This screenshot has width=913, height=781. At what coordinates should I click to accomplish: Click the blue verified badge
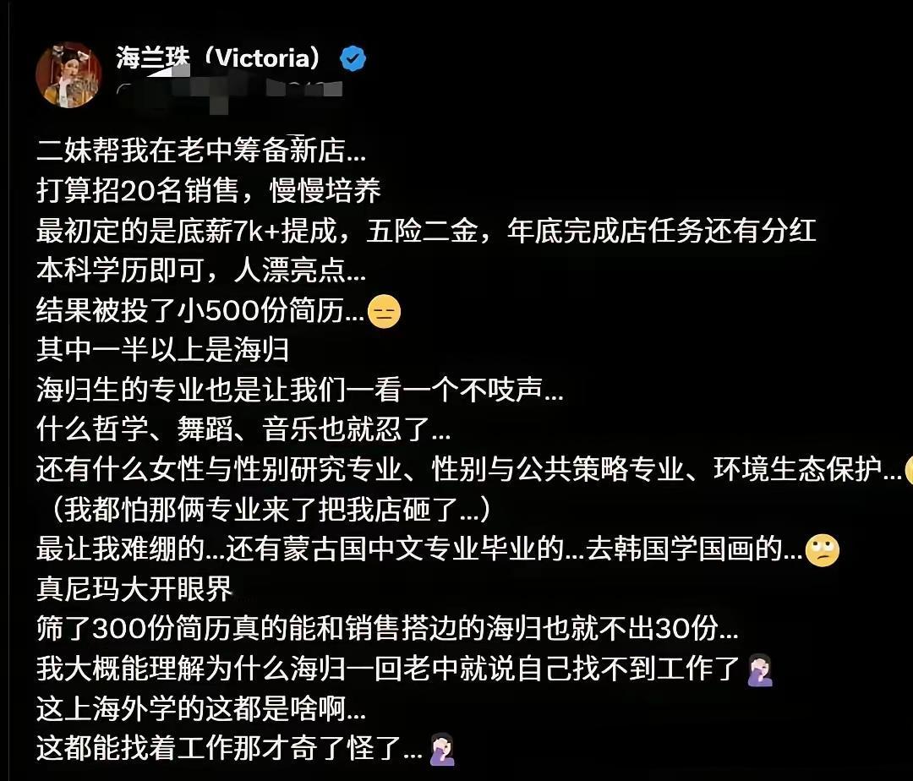[353, 58]
